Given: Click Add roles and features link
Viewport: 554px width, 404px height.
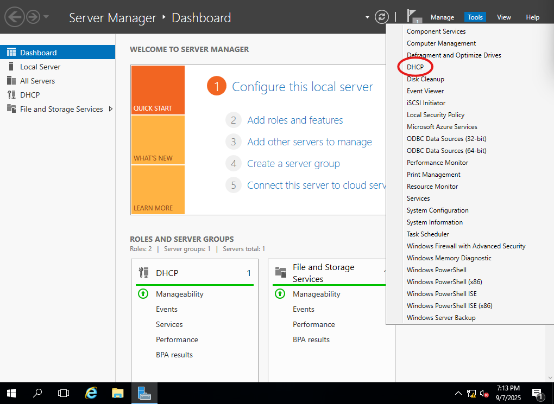Looking at the screenshot, I should coord(295,120).
